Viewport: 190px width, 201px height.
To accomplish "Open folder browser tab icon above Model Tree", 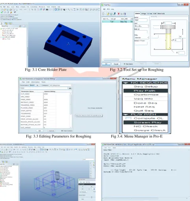I will pyautogui.click(x=6, y=24).
